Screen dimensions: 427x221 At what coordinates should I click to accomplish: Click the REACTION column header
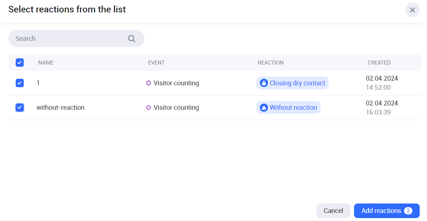tap(270, 63)
